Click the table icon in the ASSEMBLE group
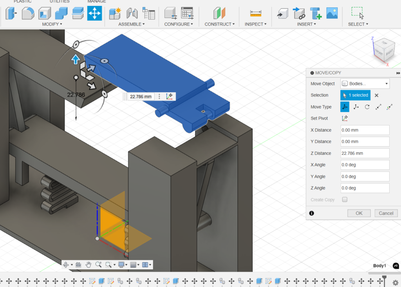The width and height of the screenshot is (401, 287). click(x=149, y=13)
